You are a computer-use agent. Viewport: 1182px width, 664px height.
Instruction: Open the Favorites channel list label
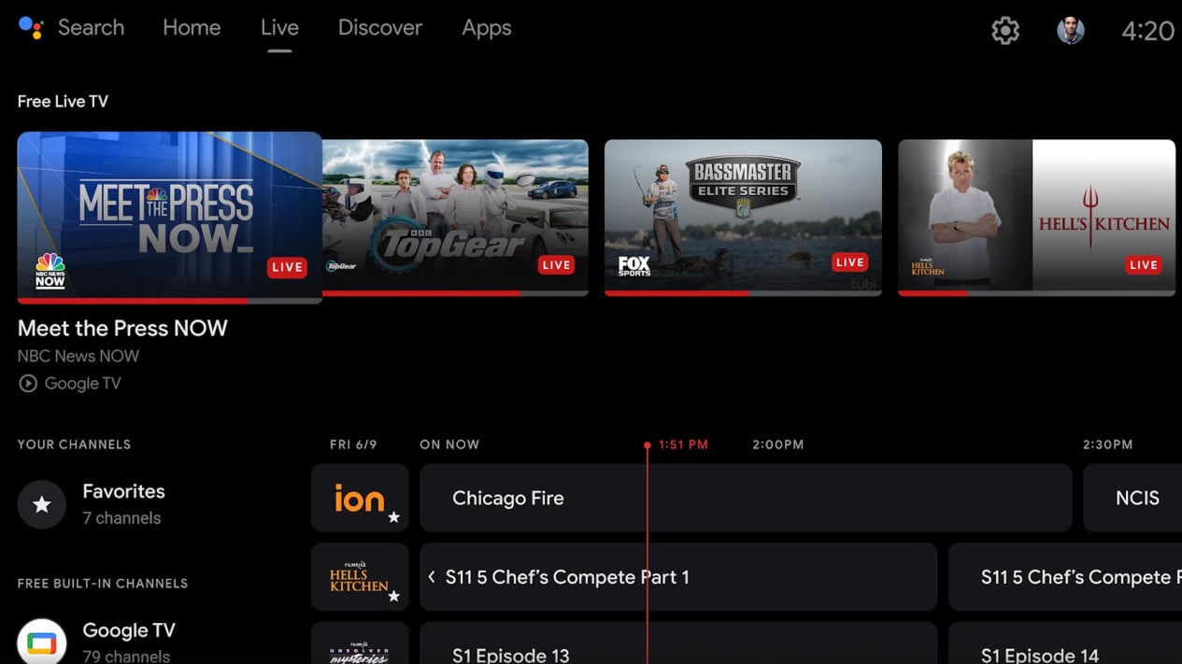tap(123, 491)
